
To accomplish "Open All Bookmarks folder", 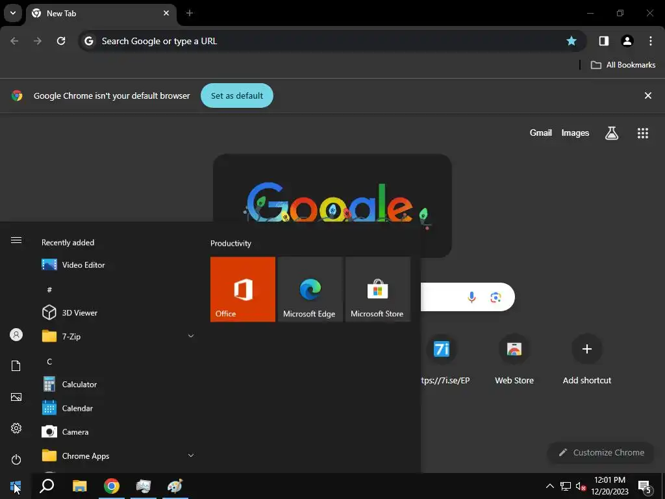I will [x=623, y=65].
